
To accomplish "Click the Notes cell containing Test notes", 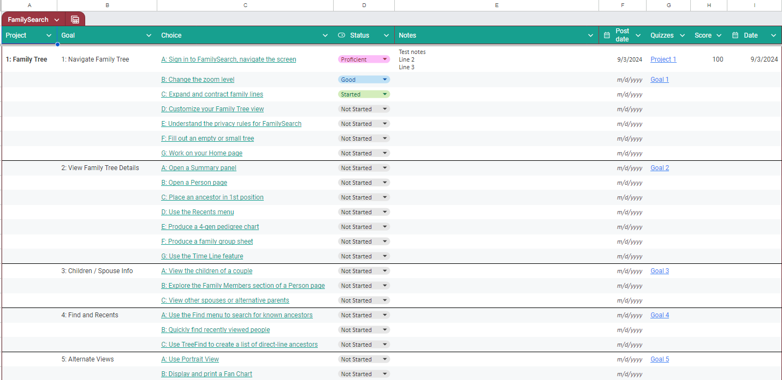I will (x=496, y=59).
